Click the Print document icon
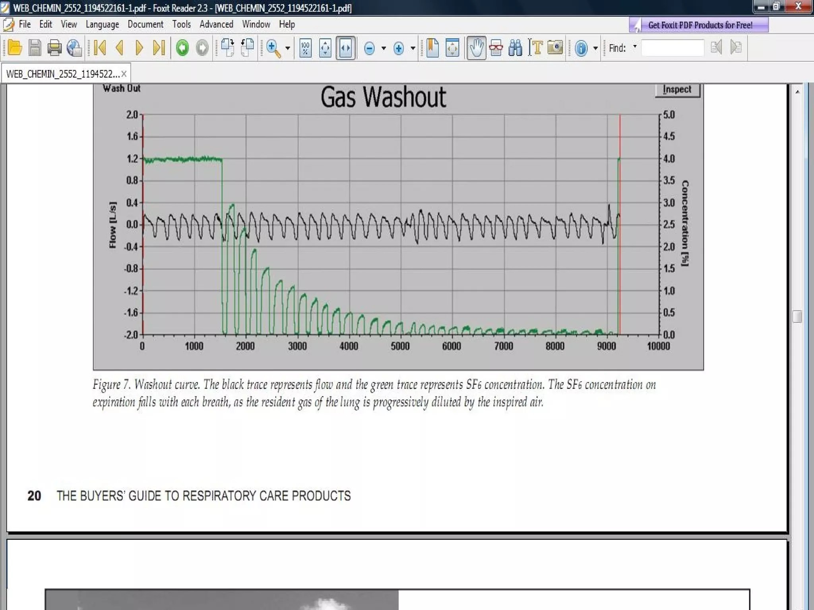 click(54, 48)
